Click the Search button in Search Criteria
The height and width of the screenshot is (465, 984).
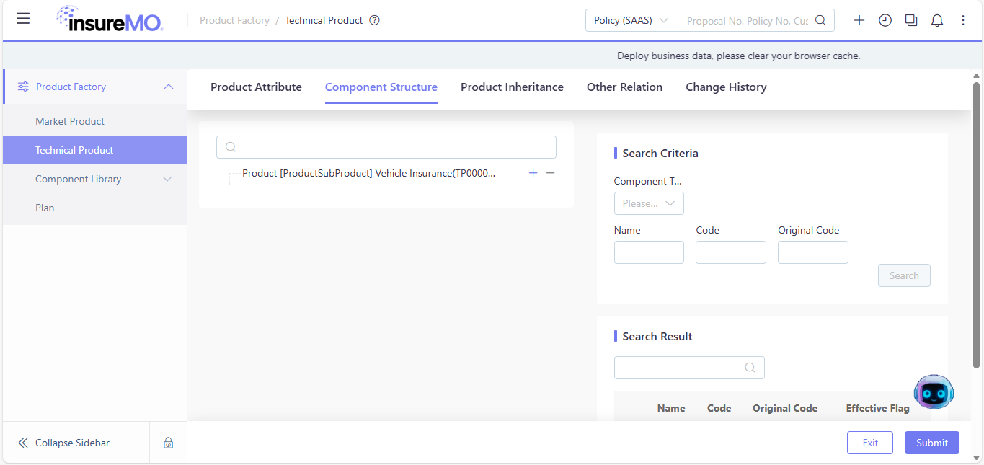904,275
